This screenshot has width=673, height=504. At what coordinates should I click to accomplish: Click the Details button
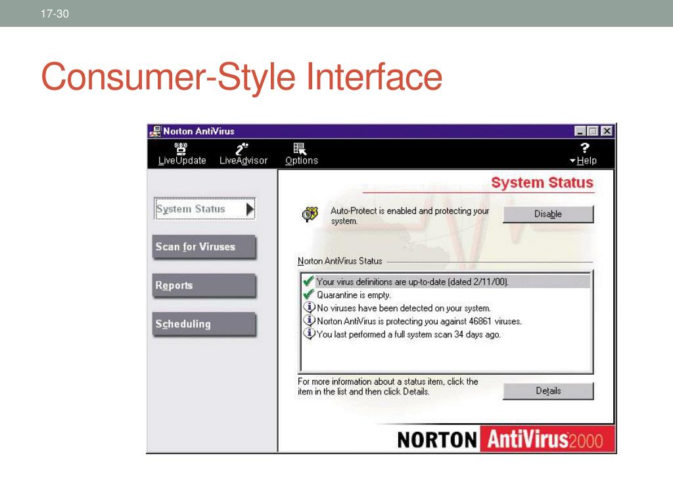(x=548, y=391)
